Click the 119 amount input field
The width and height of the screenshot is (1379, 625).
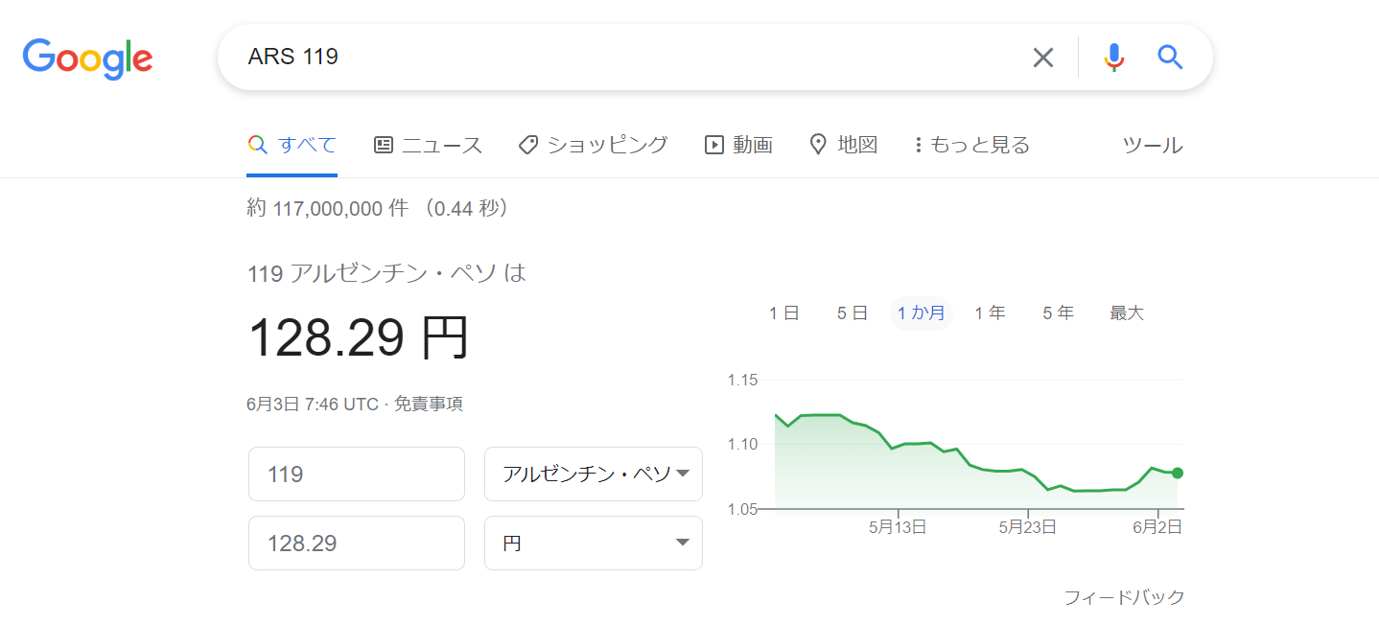pyautogui.click(x=357, y=474)
